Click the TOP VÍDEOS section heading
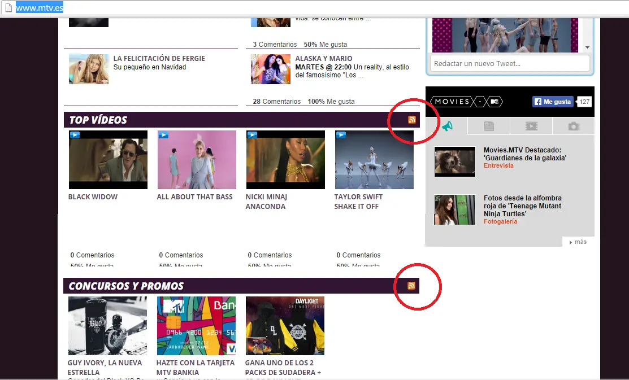This screenshot has width=629, height=380. click(98, 120)
